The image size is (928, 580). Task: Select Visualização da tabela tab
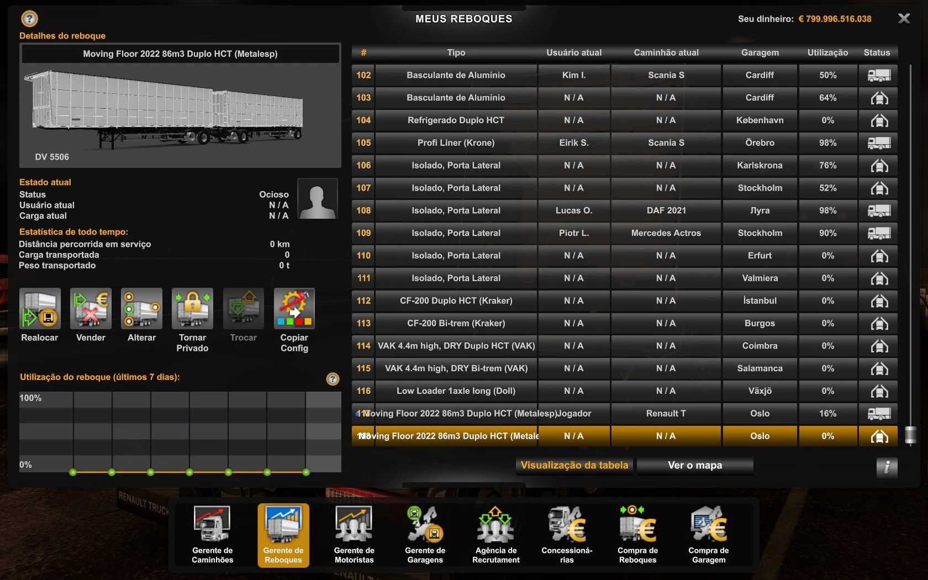574,465
